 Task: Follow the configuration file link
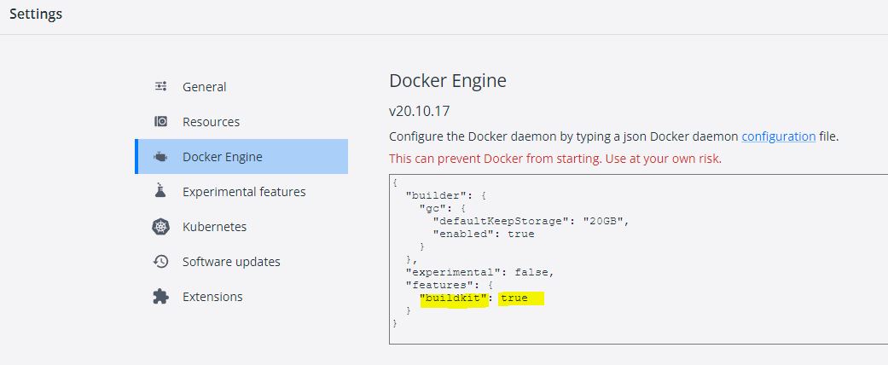point(778,136)
